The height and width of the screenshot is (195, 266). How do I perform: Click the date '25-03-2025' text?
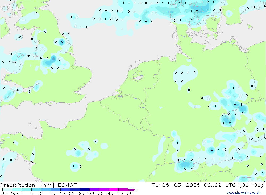(181, 185)
